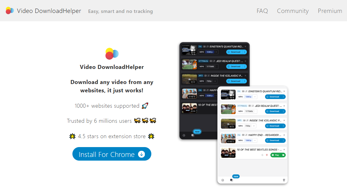347x192 pixels.
Task: Close the Jedi Realm Quest row in the dark panel
Action: tap(245, 61)
